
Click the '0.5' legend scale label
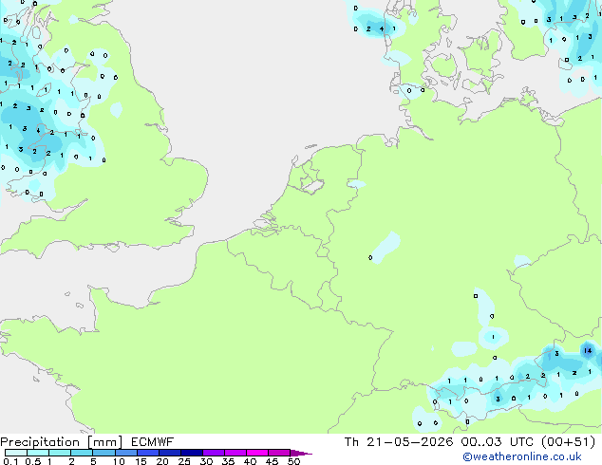(x=33, y=461)
